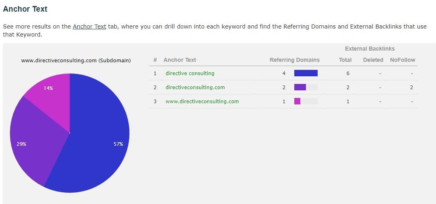Viewport: 436px width, 204px height.
Task: Click the purple referring domains bar
Action: click(300, 87)
